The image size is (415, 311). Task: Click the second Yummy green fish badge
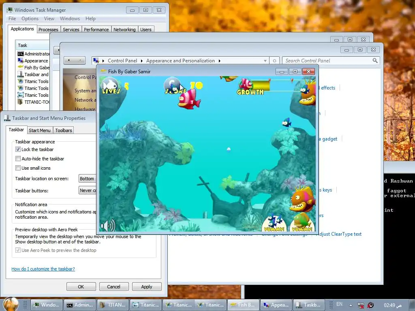[x=302, y=223]
